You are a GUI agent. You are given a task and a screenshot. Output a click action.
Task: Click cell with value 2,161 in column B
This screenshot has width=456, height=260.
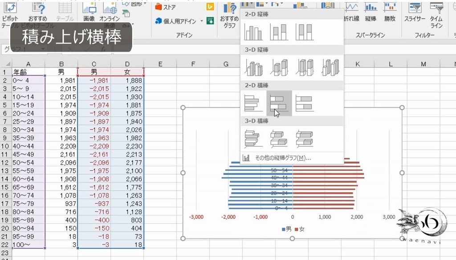pos(61,154)
